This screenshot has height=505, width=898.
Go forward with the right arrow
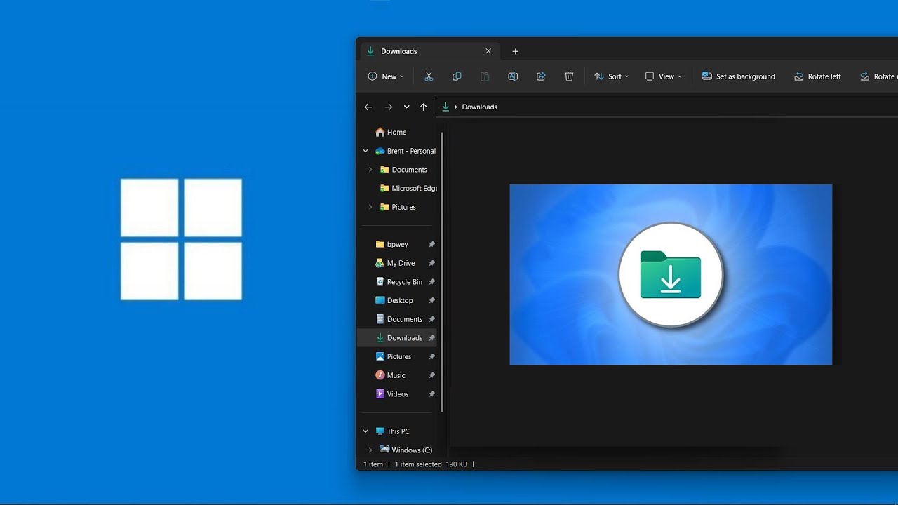388,107
